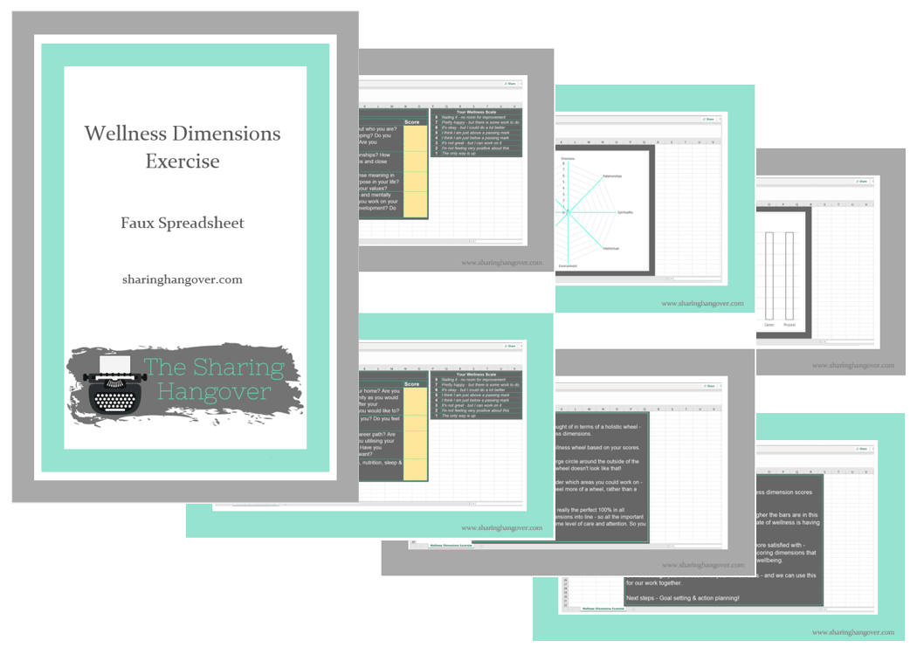Open the Wellness Dimensions Exercise cover page
The height and width of the screenshot is (654, 917).
(x=185, y=257)
